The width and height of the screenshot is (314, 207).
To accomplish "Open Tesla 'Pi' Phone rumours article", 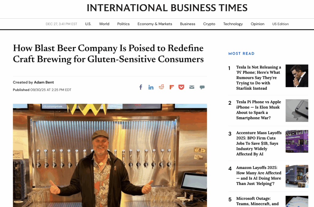I will point(258,78).
